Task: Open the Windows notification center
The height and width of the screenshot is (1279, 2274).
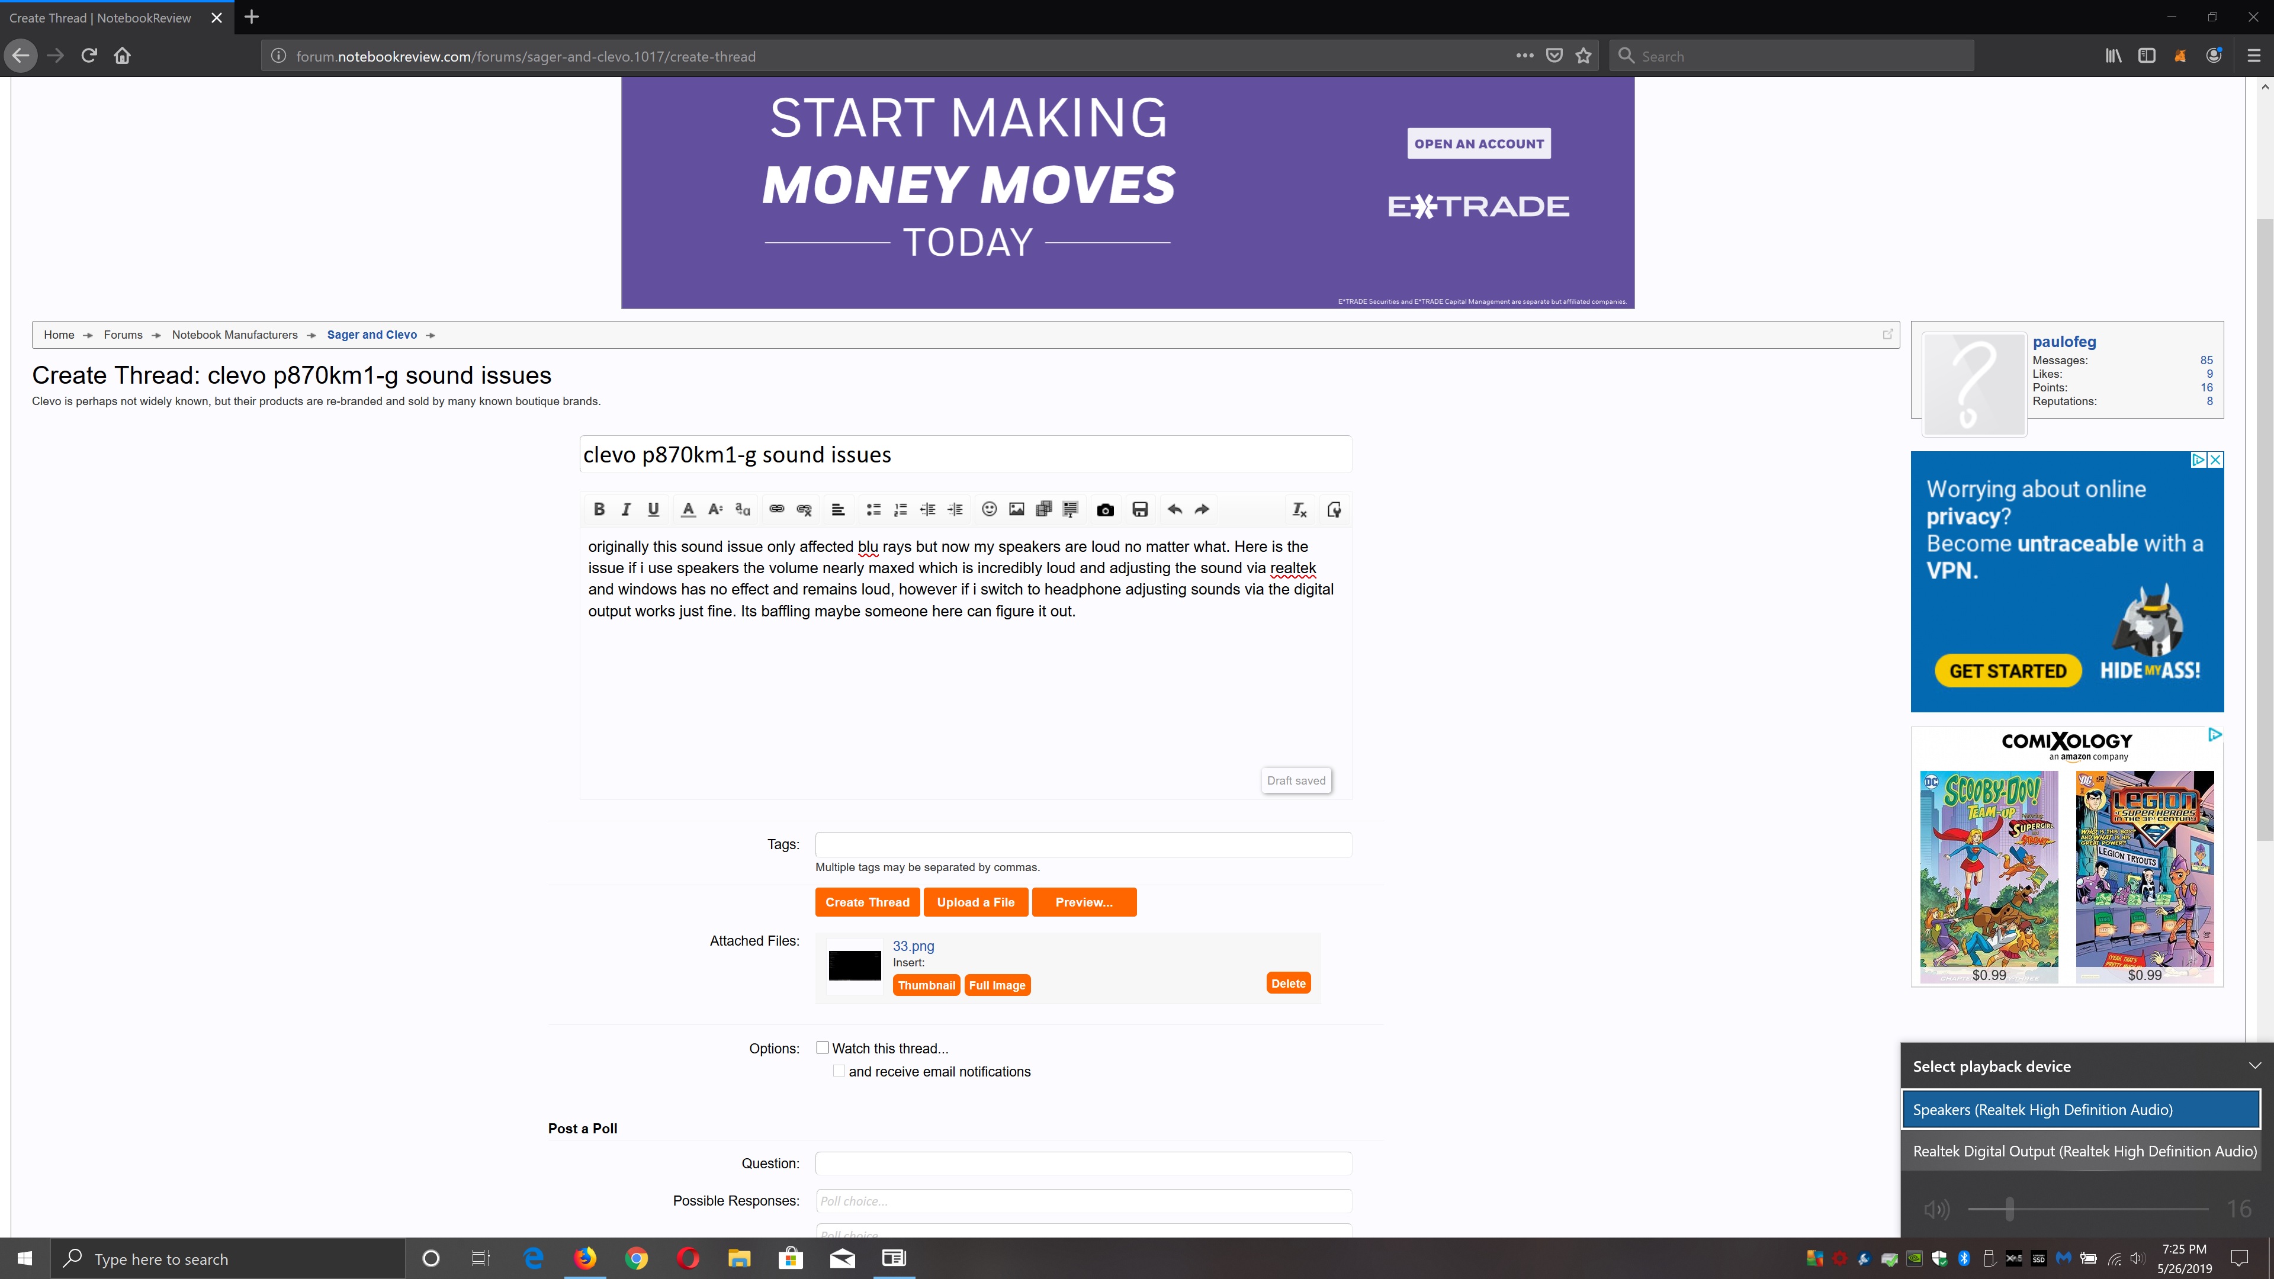Action: [2238, 1258]
